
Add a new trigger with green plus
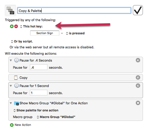coord(12,26)
